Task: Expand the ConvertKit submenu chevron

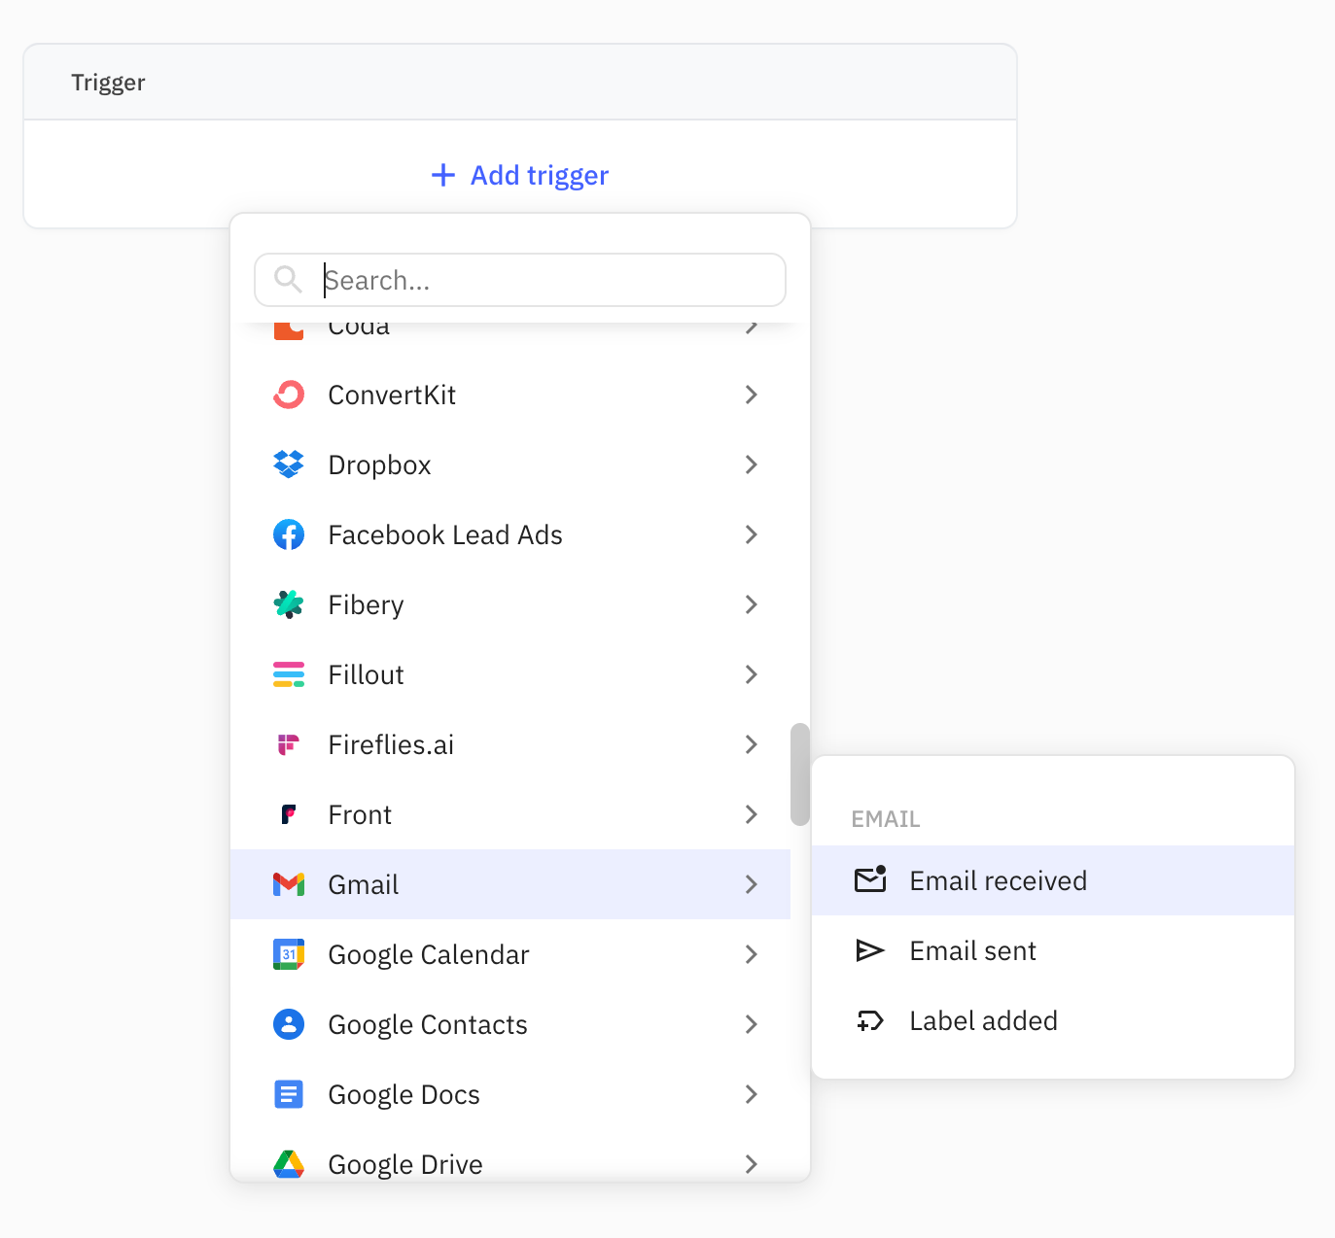Action: tap(751, 395)
